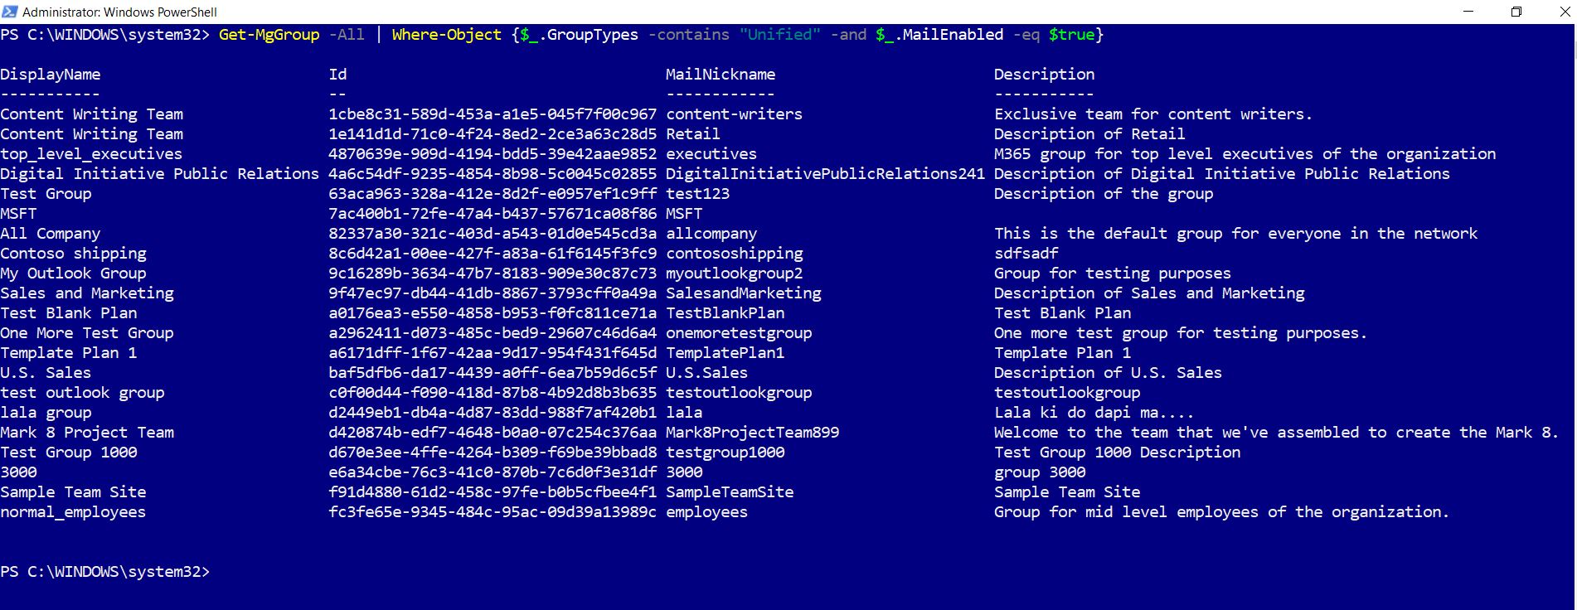The height and width of the screenshot is (610, 1577).
Task: Select the normal_employees group entry
Action: [73, 511]
